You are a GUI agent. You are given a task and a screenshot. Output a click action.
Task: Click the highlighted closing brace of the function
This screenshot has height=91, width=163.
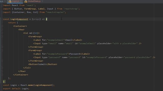(x=4, y=82)
